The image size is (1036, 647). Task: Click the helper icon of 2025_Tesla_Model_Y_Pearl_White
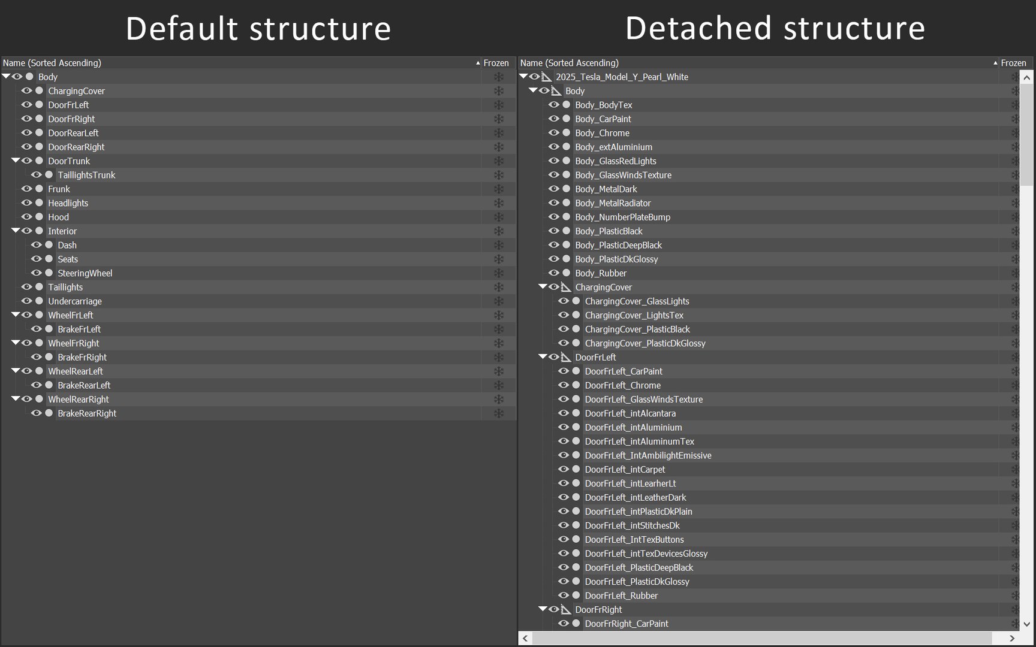(x=547, y=77)
